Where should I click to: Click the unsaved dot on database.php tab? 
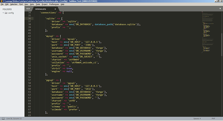[55, 9]
